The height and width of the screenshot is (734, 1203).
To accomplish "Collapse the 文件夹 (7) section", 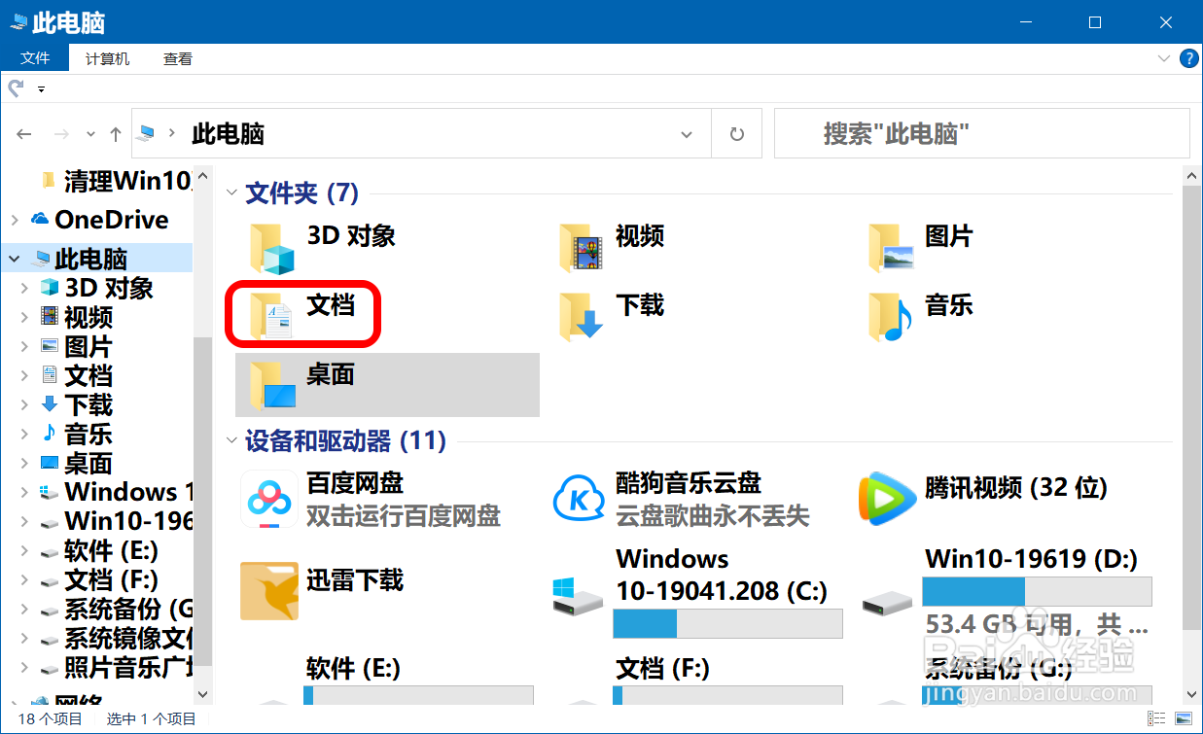I will (x=230, y=193).
